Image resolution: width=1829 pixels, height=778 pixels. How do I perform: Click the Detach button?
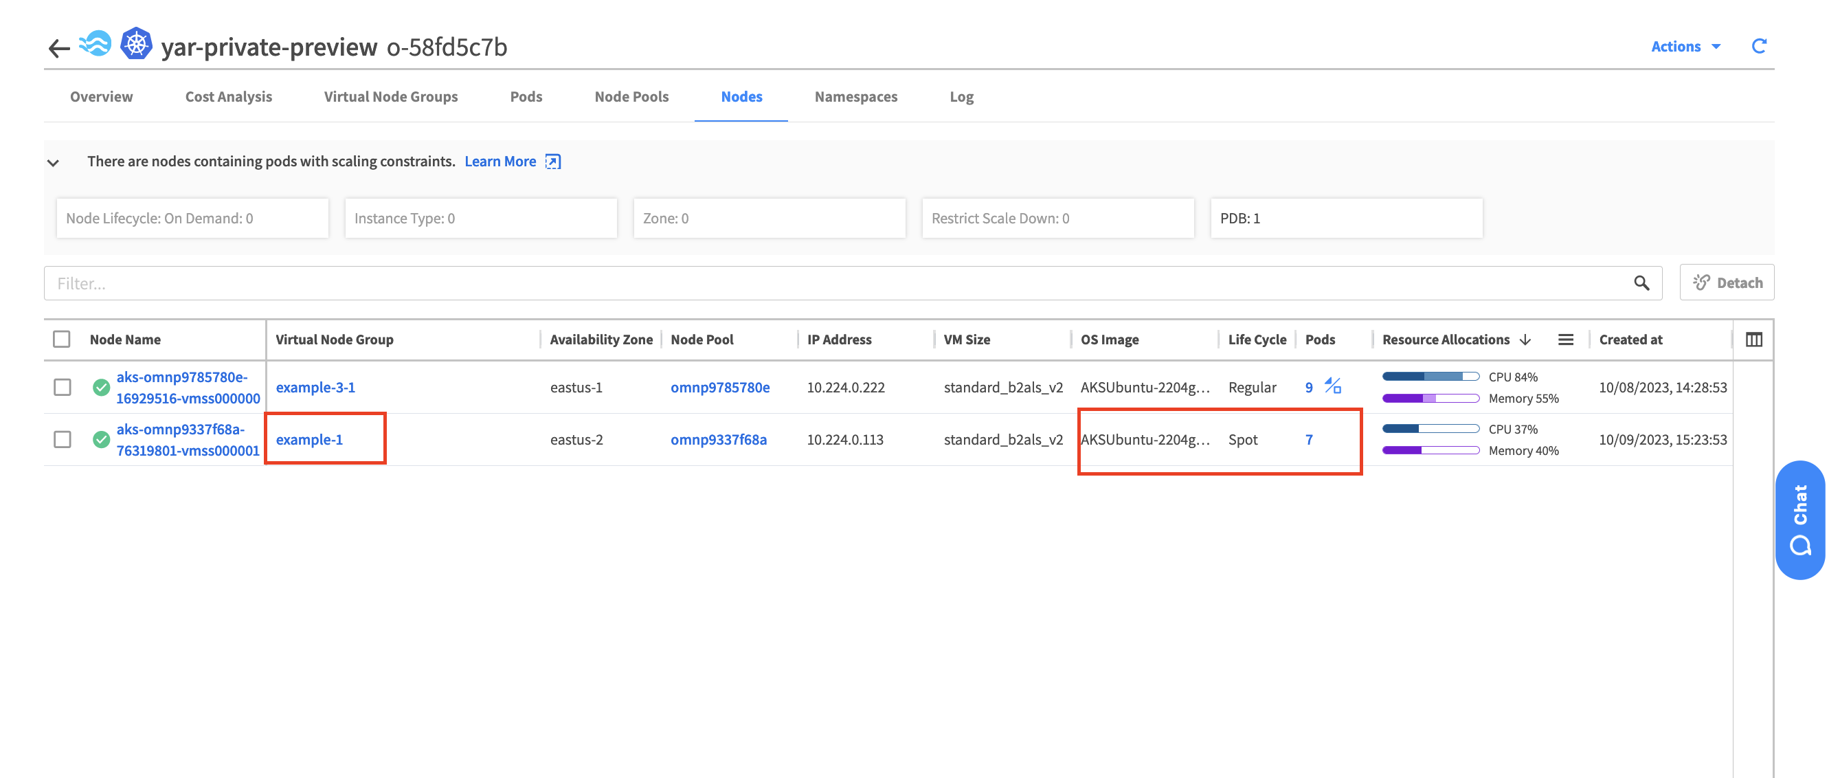(x=1726, y=282)
